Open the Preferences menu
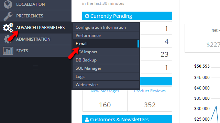Screen dimensions: 220x123 coord(36,16)
